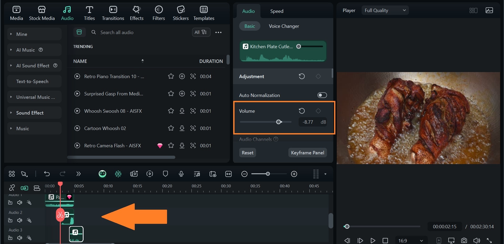The height and width of the screenshot is (244, 504).
Task: Mute the Audio 3 track
Action: (x=20, y=238)
